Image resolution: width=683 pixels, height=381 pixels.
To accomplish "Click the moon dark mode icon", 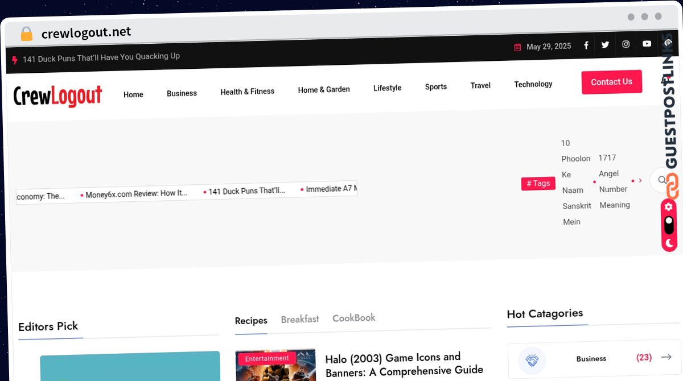I will (x=669, y=243).
